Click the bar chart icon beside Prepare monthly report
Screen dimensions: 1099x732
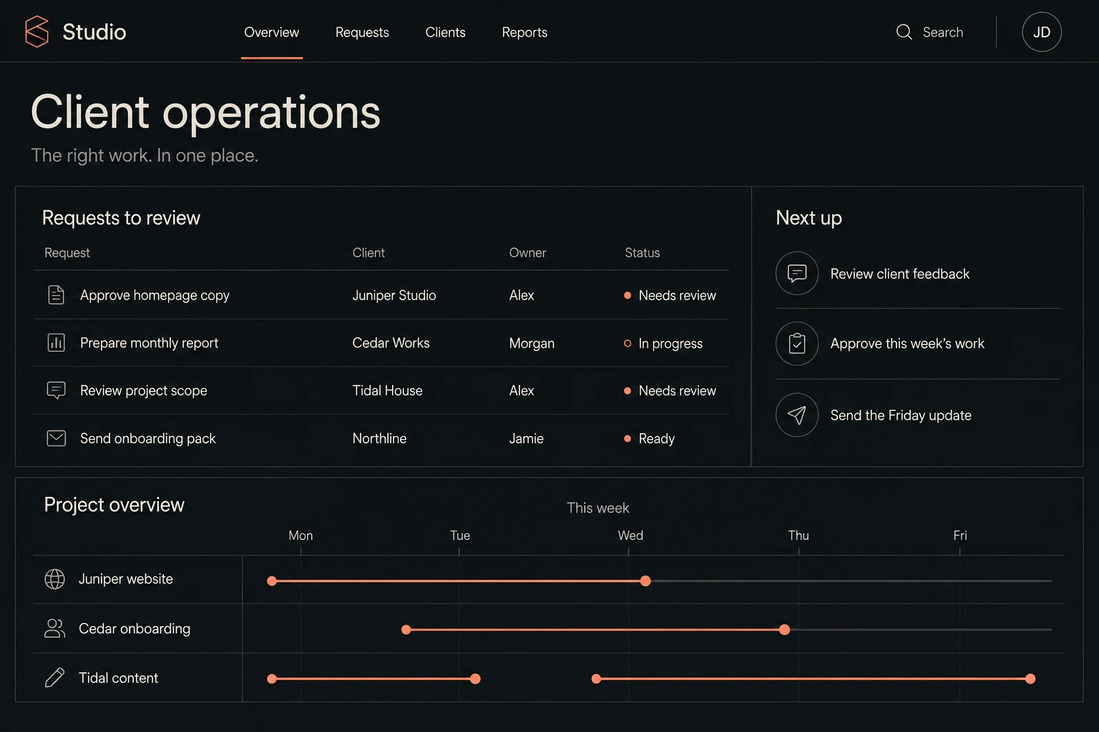pyautogui.click(x=56, y=342)
